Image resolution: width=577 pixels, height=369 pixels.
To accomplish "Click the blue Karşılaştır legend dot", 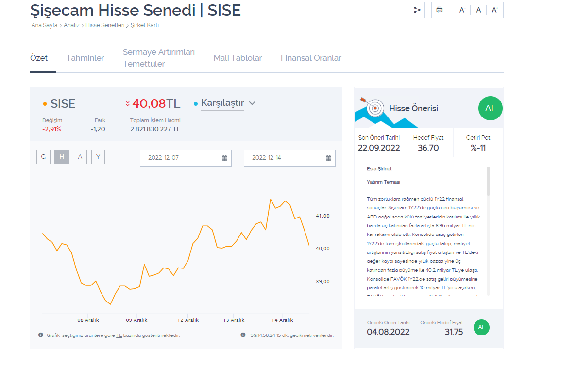I will 196,104.
